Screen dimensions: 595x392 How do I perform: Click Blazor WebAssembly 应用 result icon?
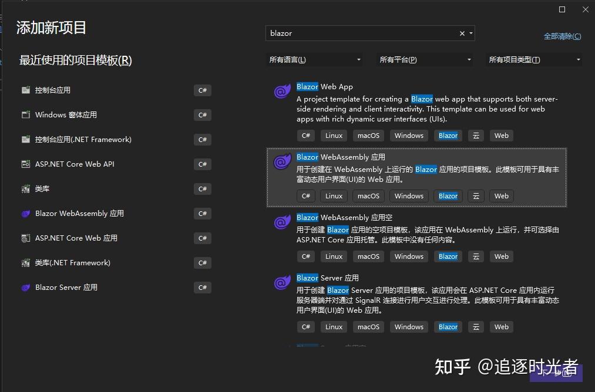283,161
